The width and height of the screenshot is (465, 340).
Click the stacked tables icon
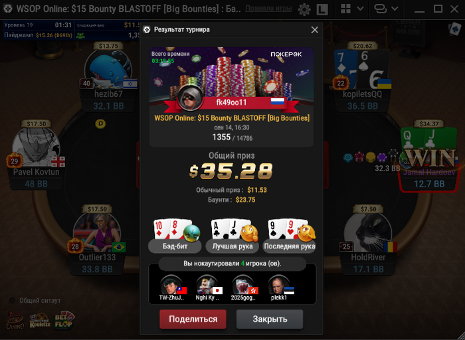coord(381,9)
